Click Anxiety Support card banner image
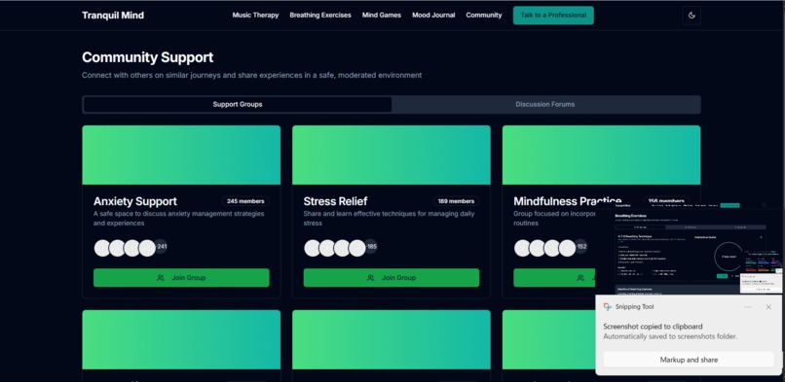 [x=181, y=155]
